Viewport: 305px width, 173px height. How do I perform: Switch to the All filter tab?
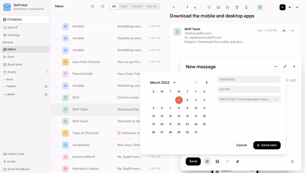(x=114, y=7)
